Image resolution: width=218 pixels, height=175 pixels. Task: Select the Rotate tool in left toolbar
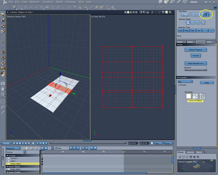(x=3, y=26)
